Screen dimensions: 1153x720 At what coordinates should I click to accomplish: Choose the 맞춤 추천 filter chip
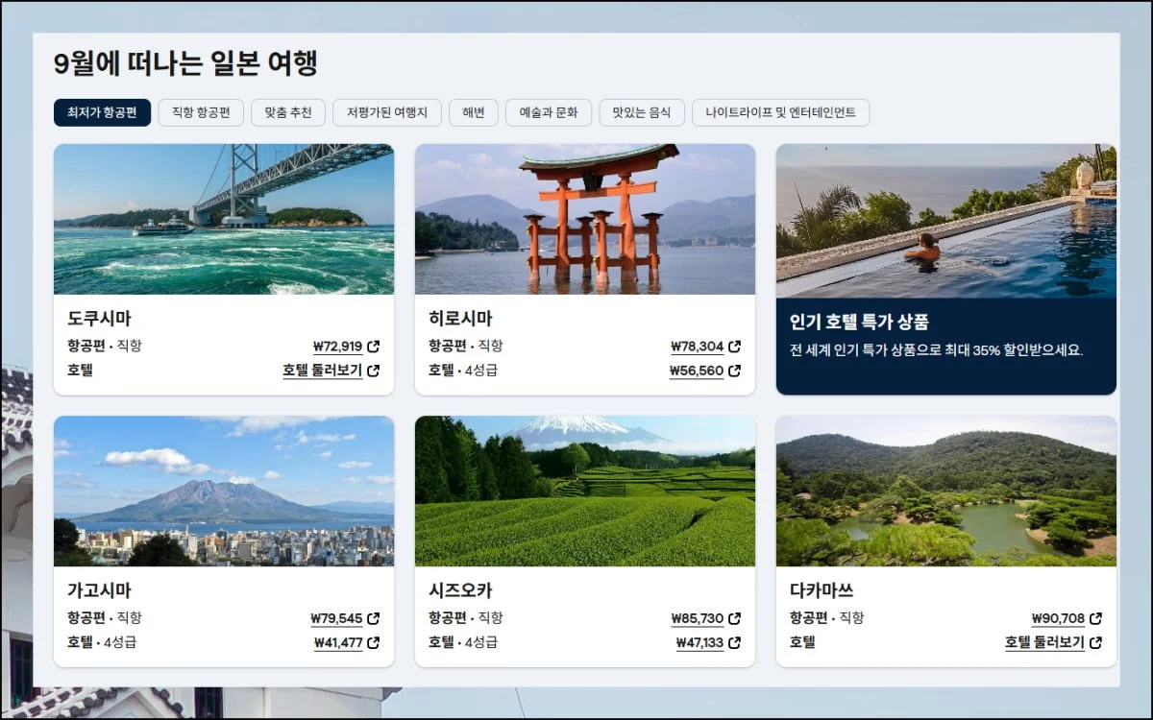[288, 112]
